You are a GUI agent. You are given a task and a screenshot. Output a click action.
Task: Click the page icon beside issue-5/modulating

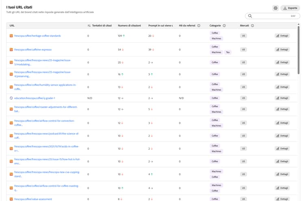pyautogui.click(x=11, y=63)
